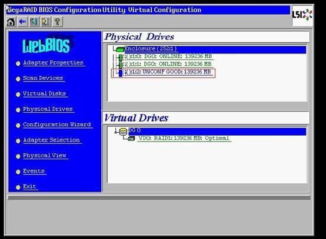Select VD0 RAID1 139236 MB Optimal
The image size is (326, 239).
coord(184,139)
